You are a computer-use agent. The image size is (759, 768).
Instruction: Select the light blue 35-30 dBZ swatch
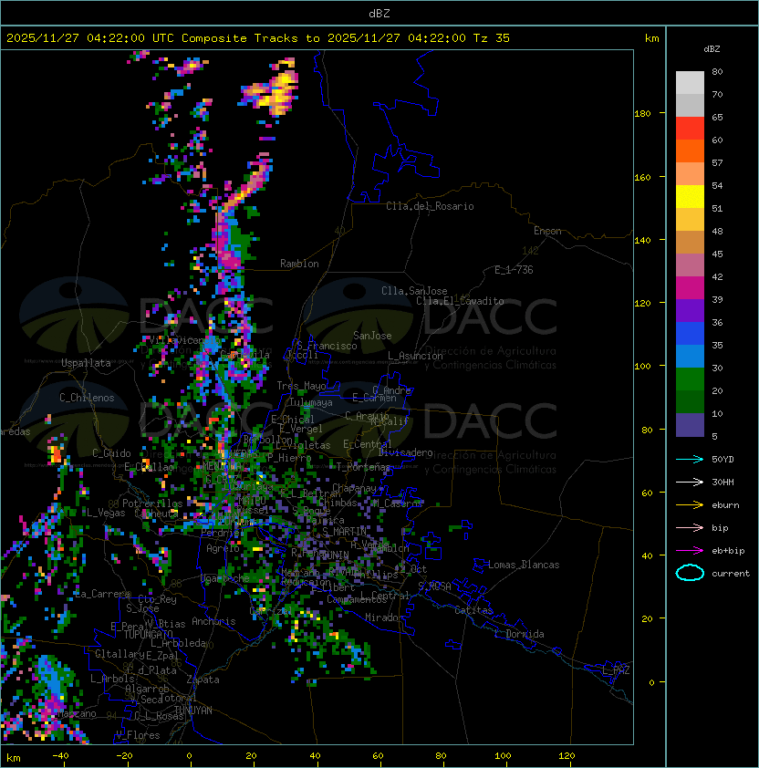tap(690, 356)
